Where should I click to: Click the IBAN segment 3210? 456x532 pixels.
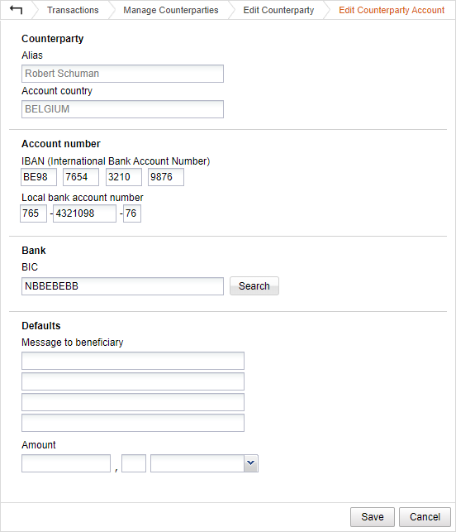(124, 177)
